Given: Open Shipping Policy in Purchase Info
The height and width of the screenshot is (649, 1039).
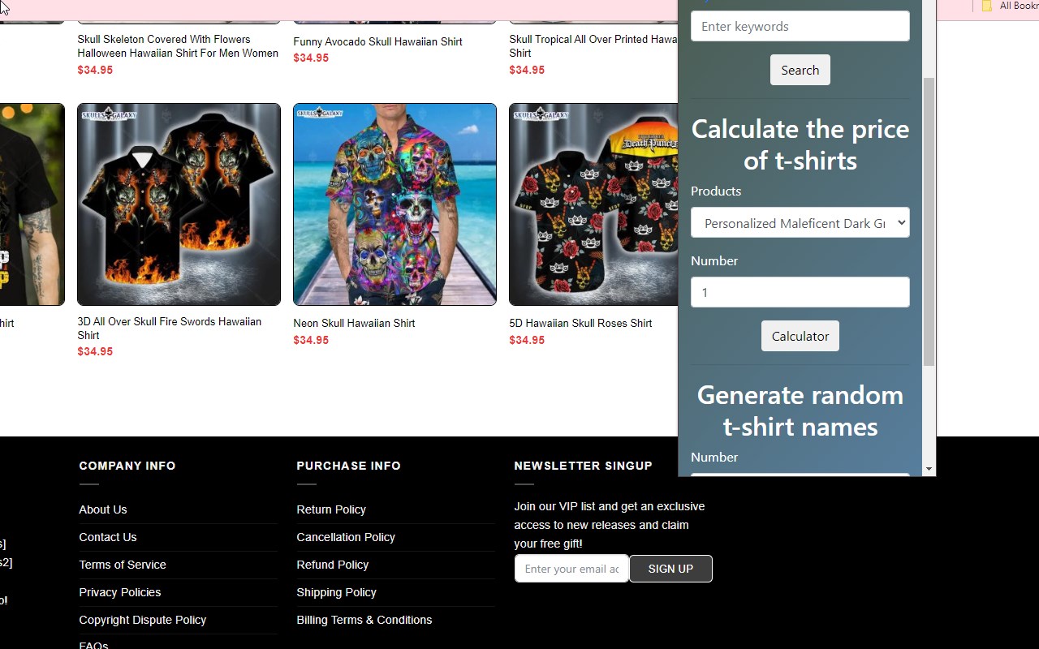Looking at the screenshot, I should click(x=336, y=592).
